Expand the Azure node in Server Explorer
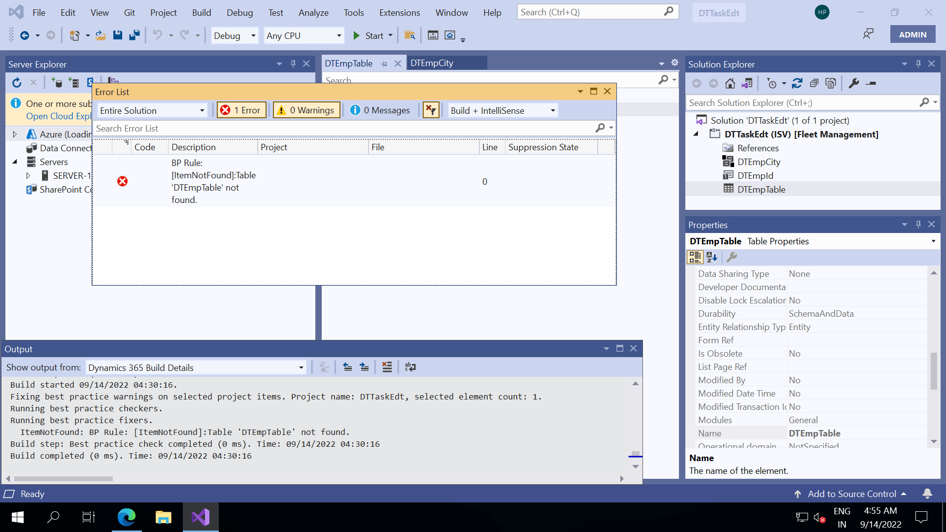946x532 pixels. pos(15,134)
